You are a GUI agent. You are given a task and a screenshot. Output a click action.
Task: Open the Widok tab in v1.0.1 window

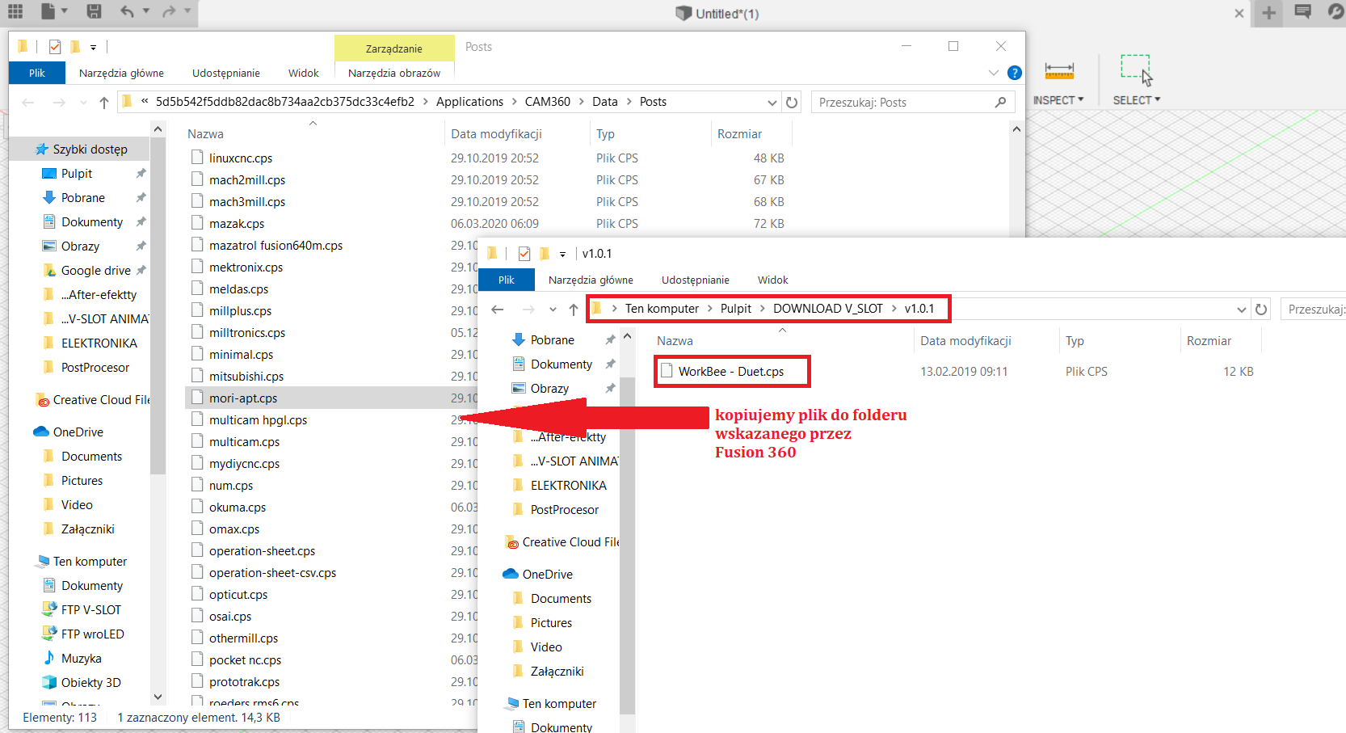[772, 280]
